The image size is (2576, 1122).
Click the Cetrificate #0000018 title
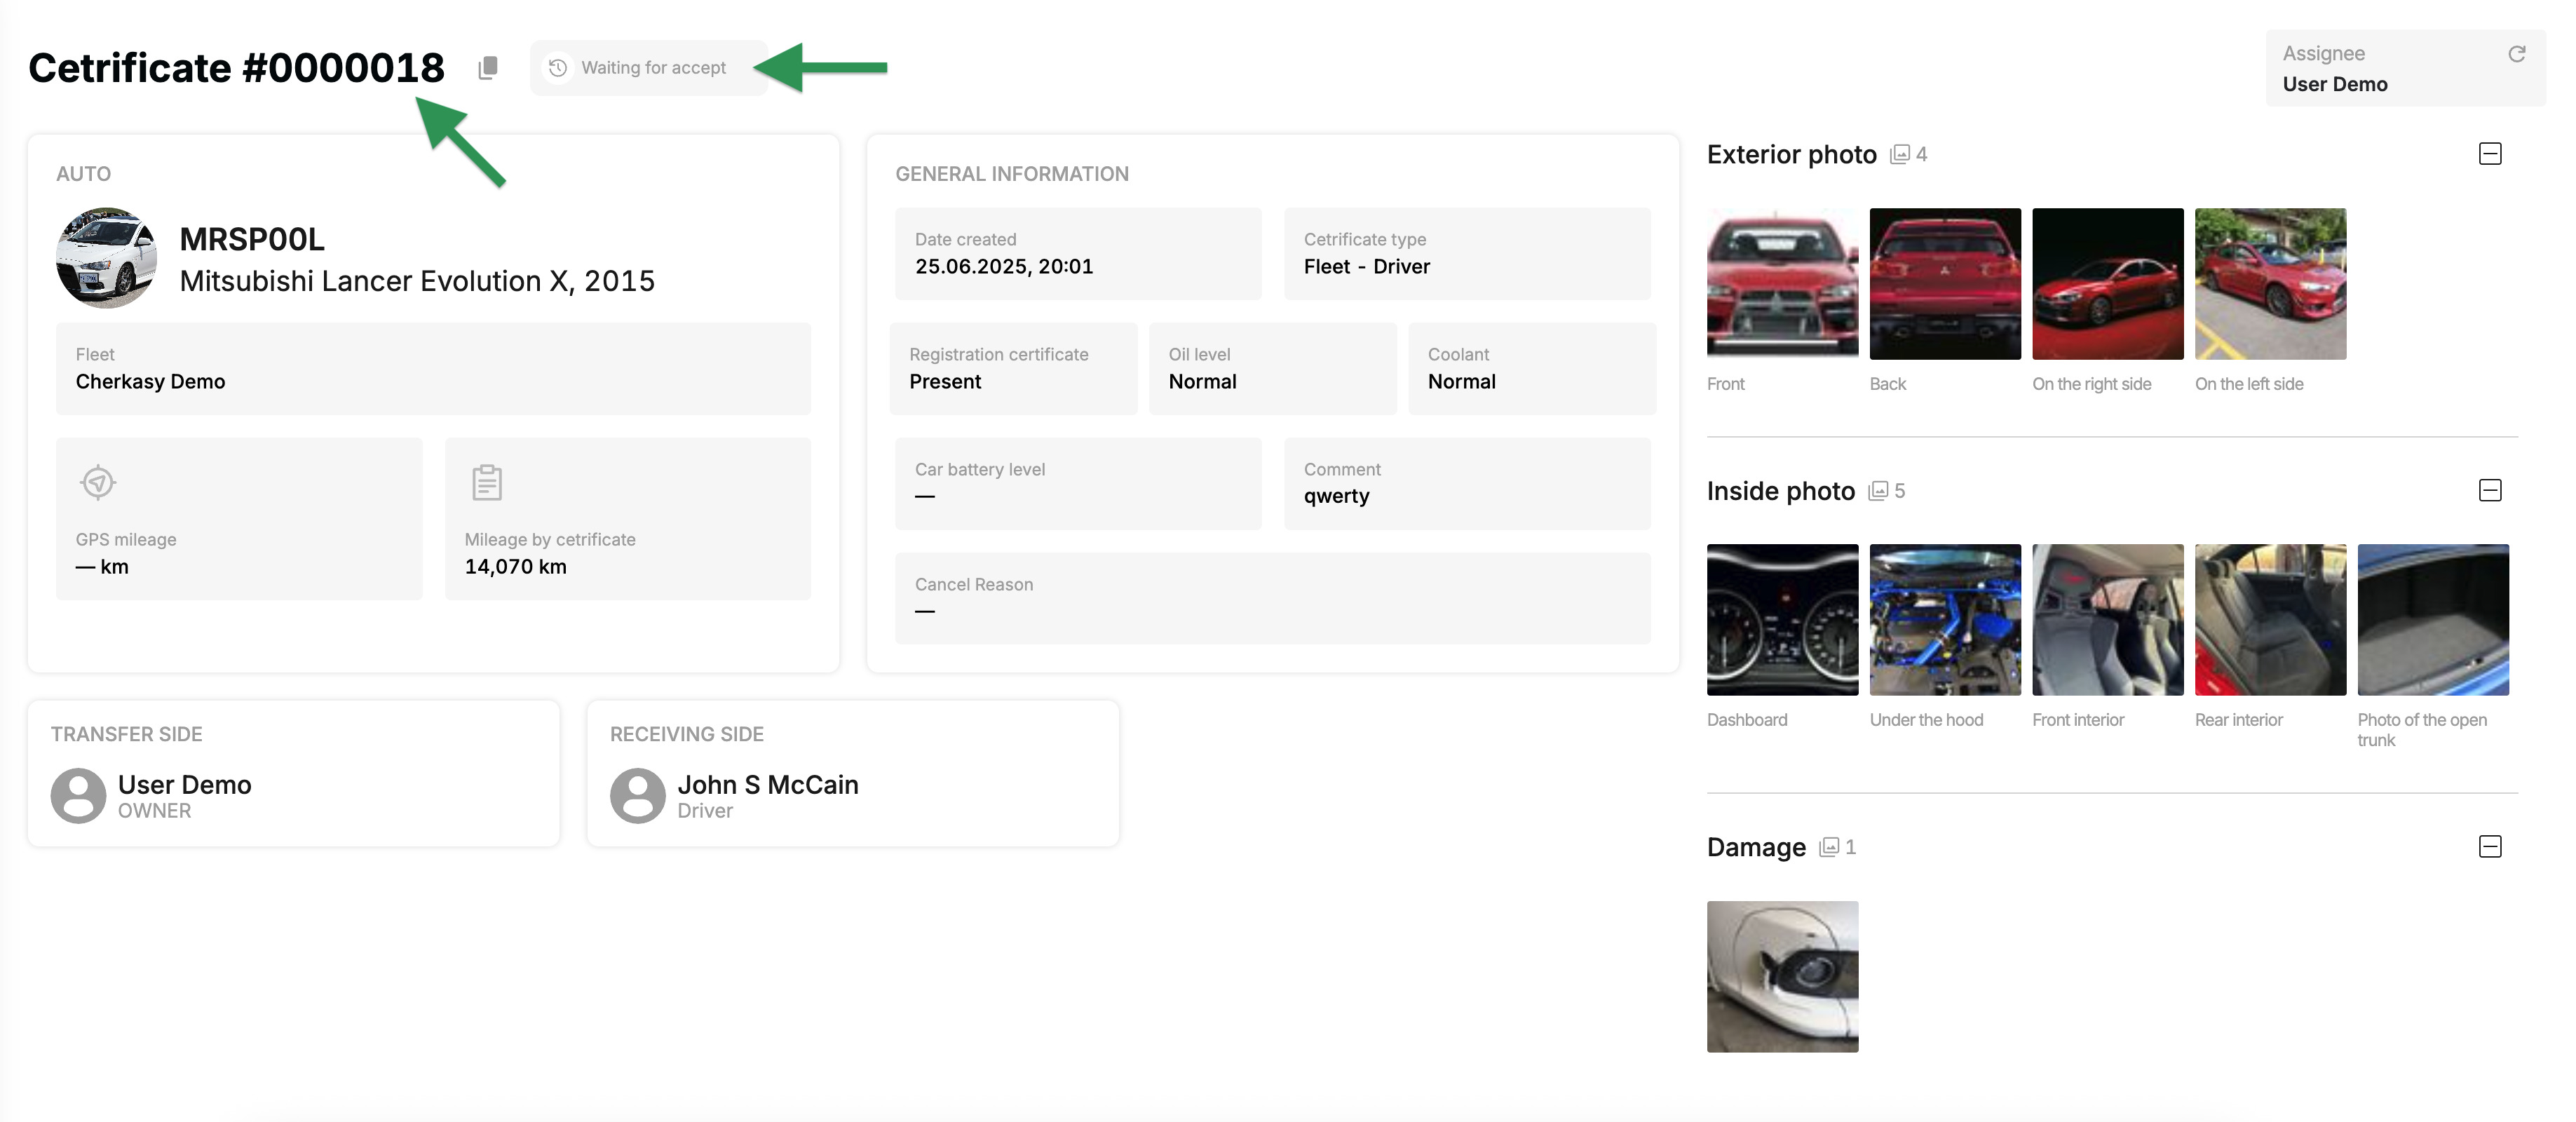(x=236, y=68)
